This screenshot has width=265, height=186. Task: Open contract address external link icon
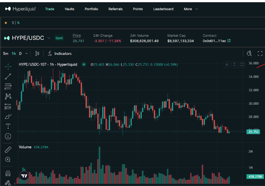pos(229,41)
